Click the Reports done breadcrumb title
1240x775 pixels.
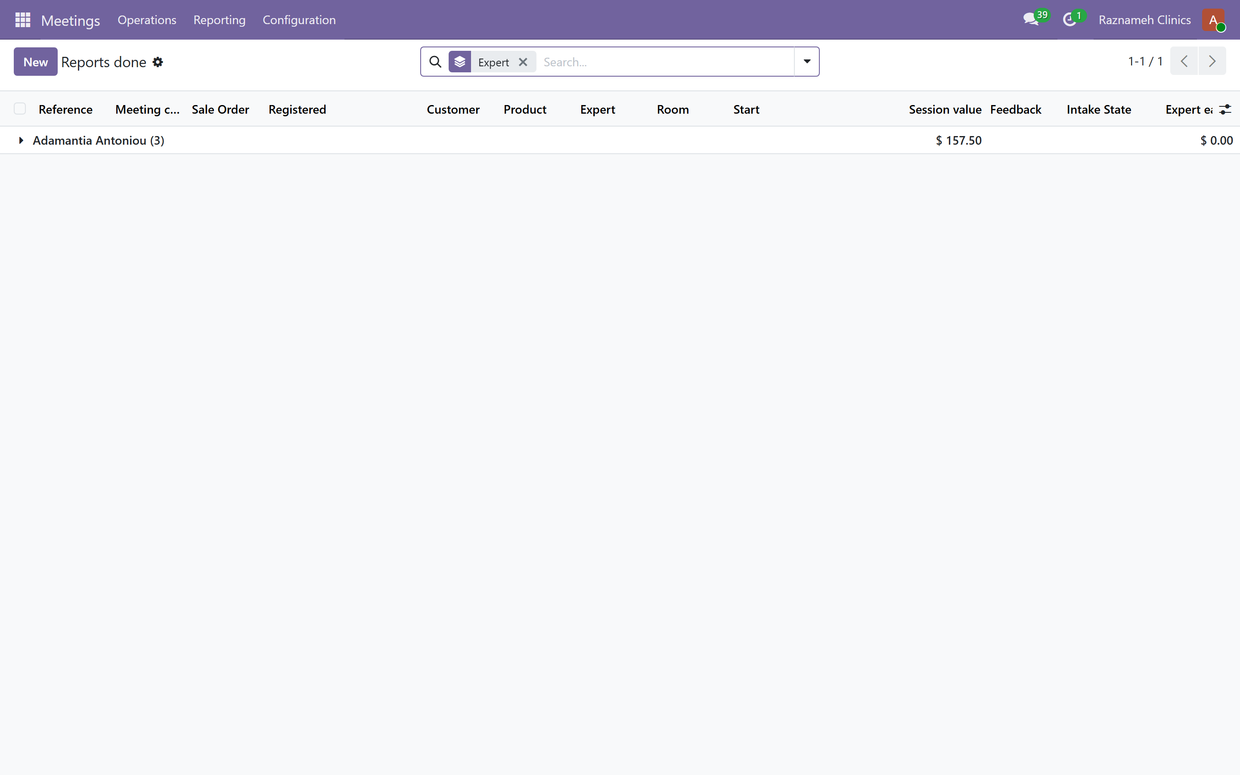(x=103, y=62)
